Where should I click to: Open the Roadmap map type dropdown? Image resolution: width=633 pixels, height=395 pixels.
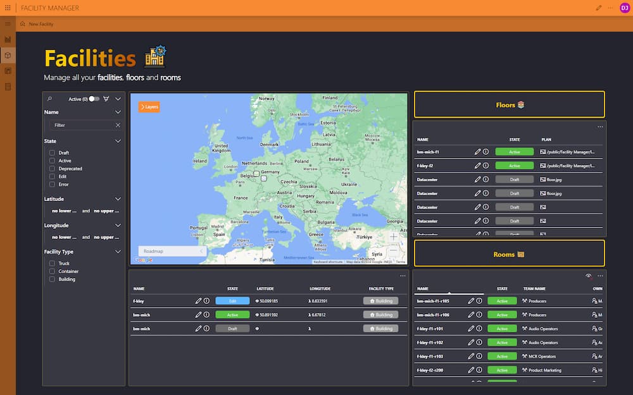click(x=172, y=251)
